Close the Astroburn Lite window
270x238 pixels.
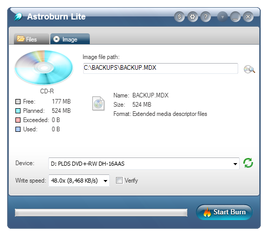pos(248,17)
